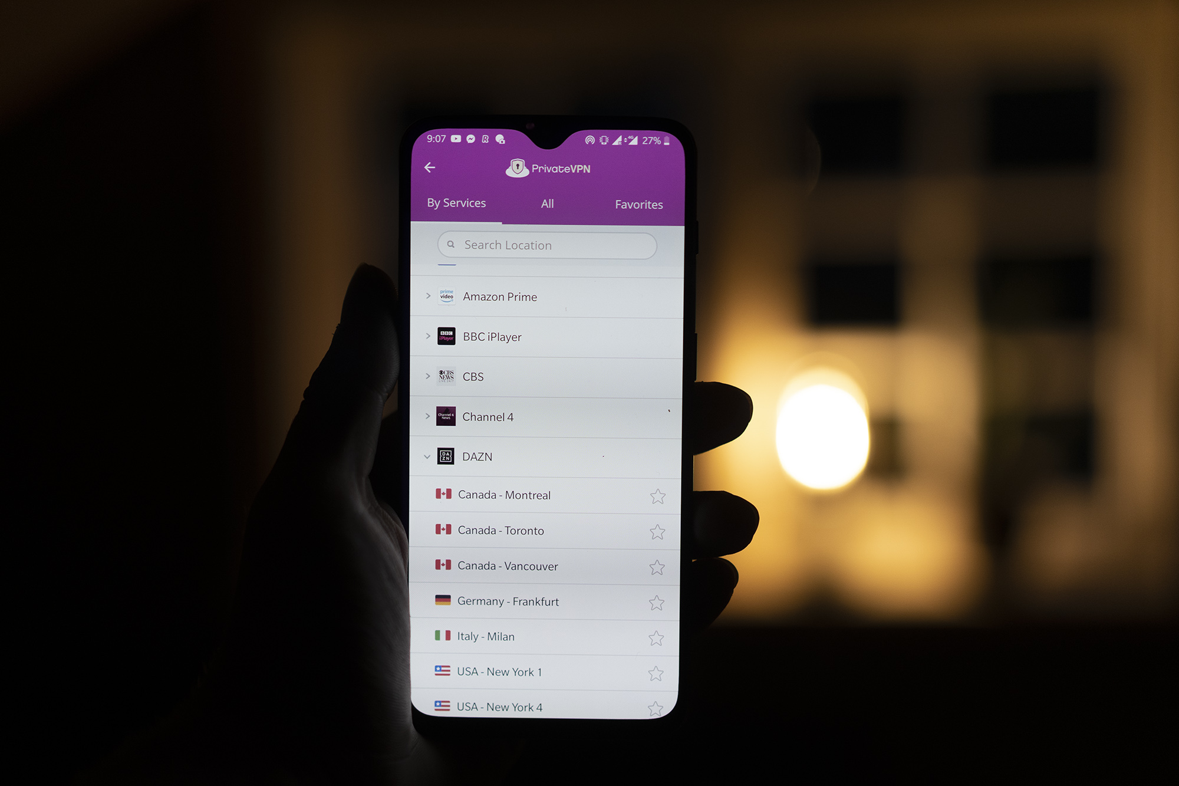Expand the BBC iPlayer server list
Image resolution: width=1179 pixels, height=786 pixels.
tap(427, 336)
